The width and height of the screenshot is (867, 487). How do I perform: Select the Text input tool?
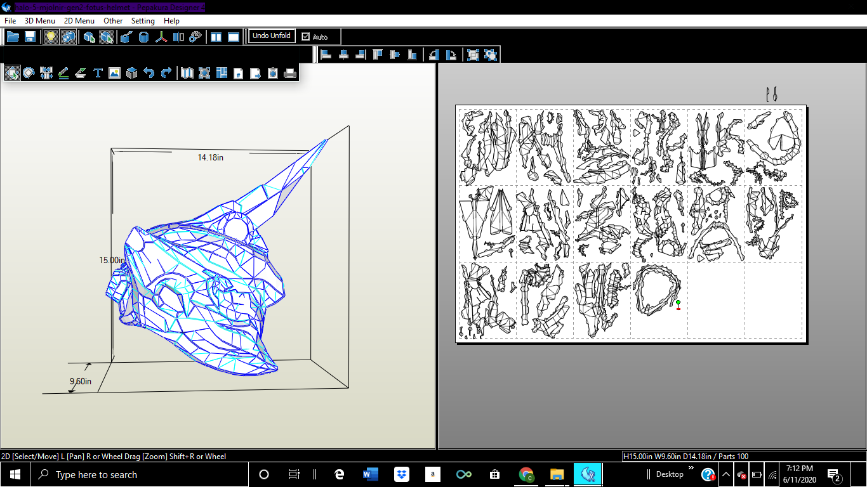(x=98, y=73)
